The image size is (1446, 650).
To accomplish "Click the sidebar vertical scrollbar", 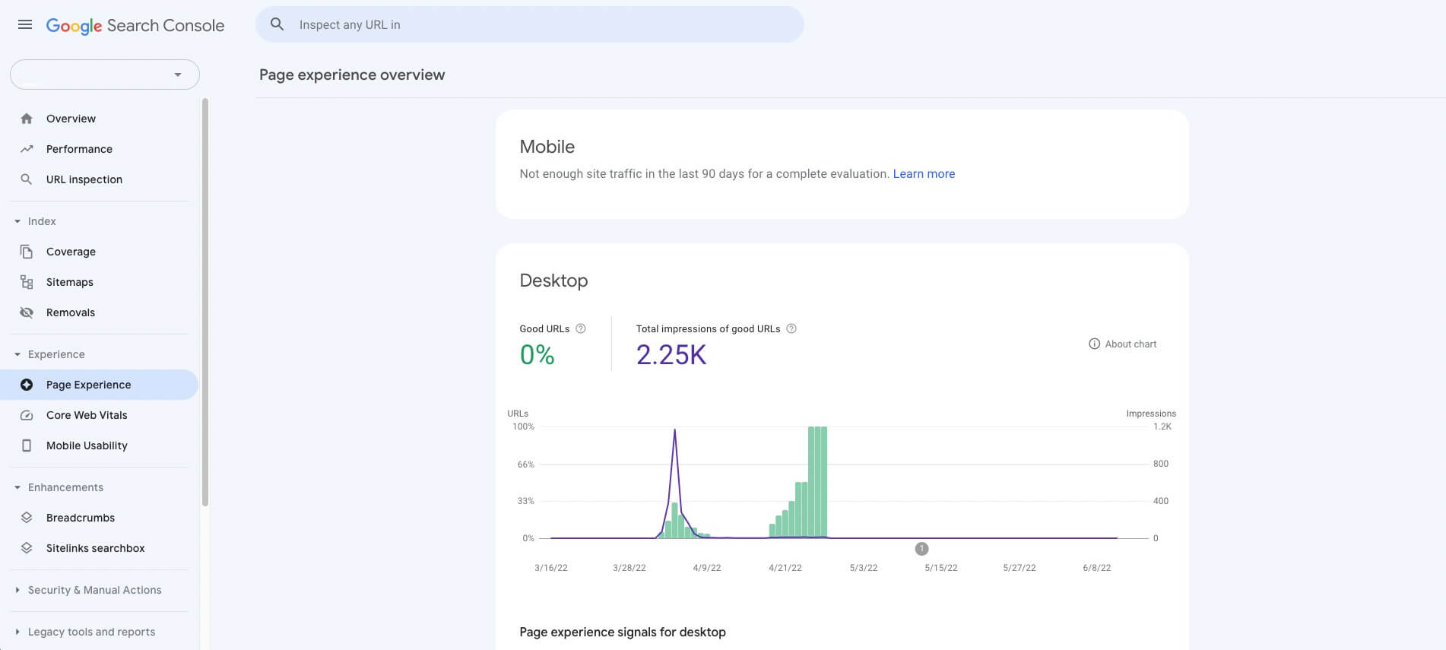I will [205, 302].
